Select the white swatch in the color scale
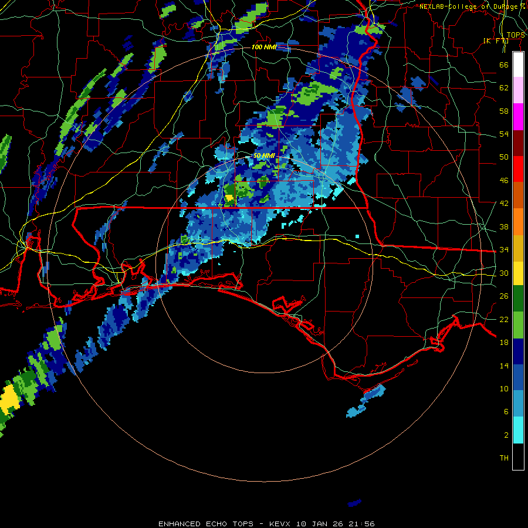 tap(518, 65)
